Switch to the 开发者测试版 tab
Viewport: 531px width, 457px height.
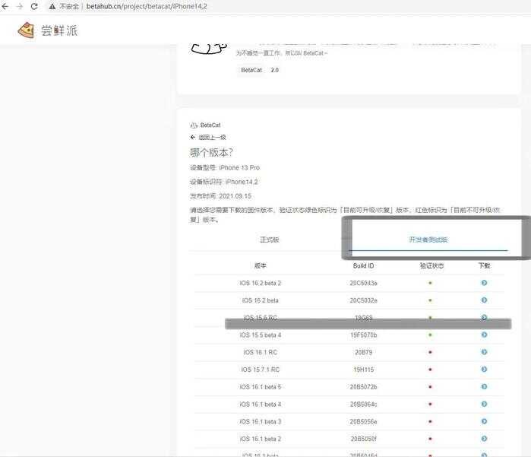point(428,240)
